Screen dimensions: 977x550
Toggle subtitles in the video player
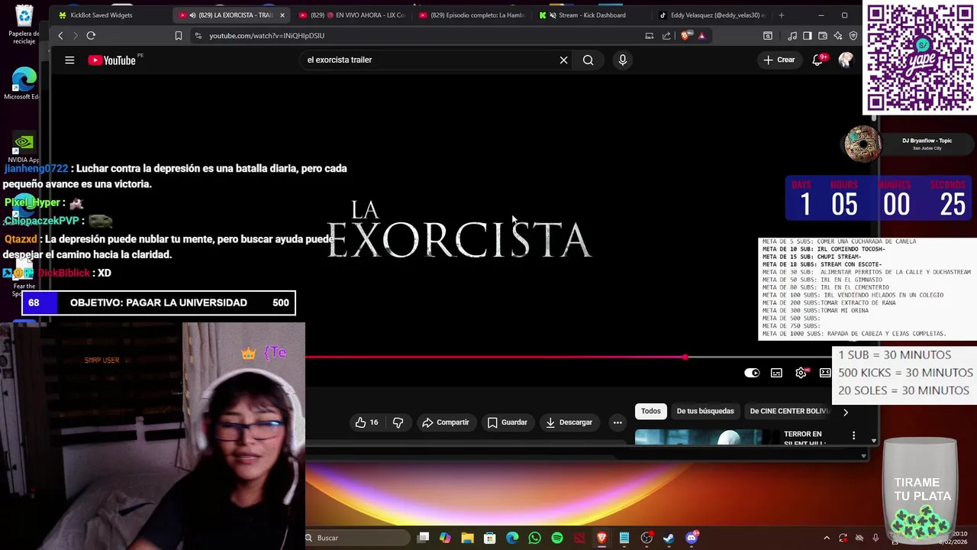[776, 373]
